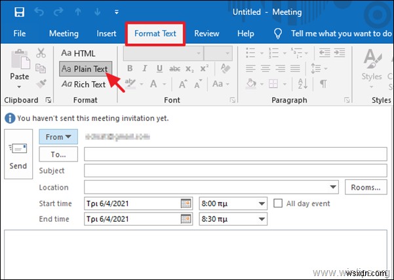The image size is (394, 280).
Task: Open the Help tab
Action: coord(245,33)
